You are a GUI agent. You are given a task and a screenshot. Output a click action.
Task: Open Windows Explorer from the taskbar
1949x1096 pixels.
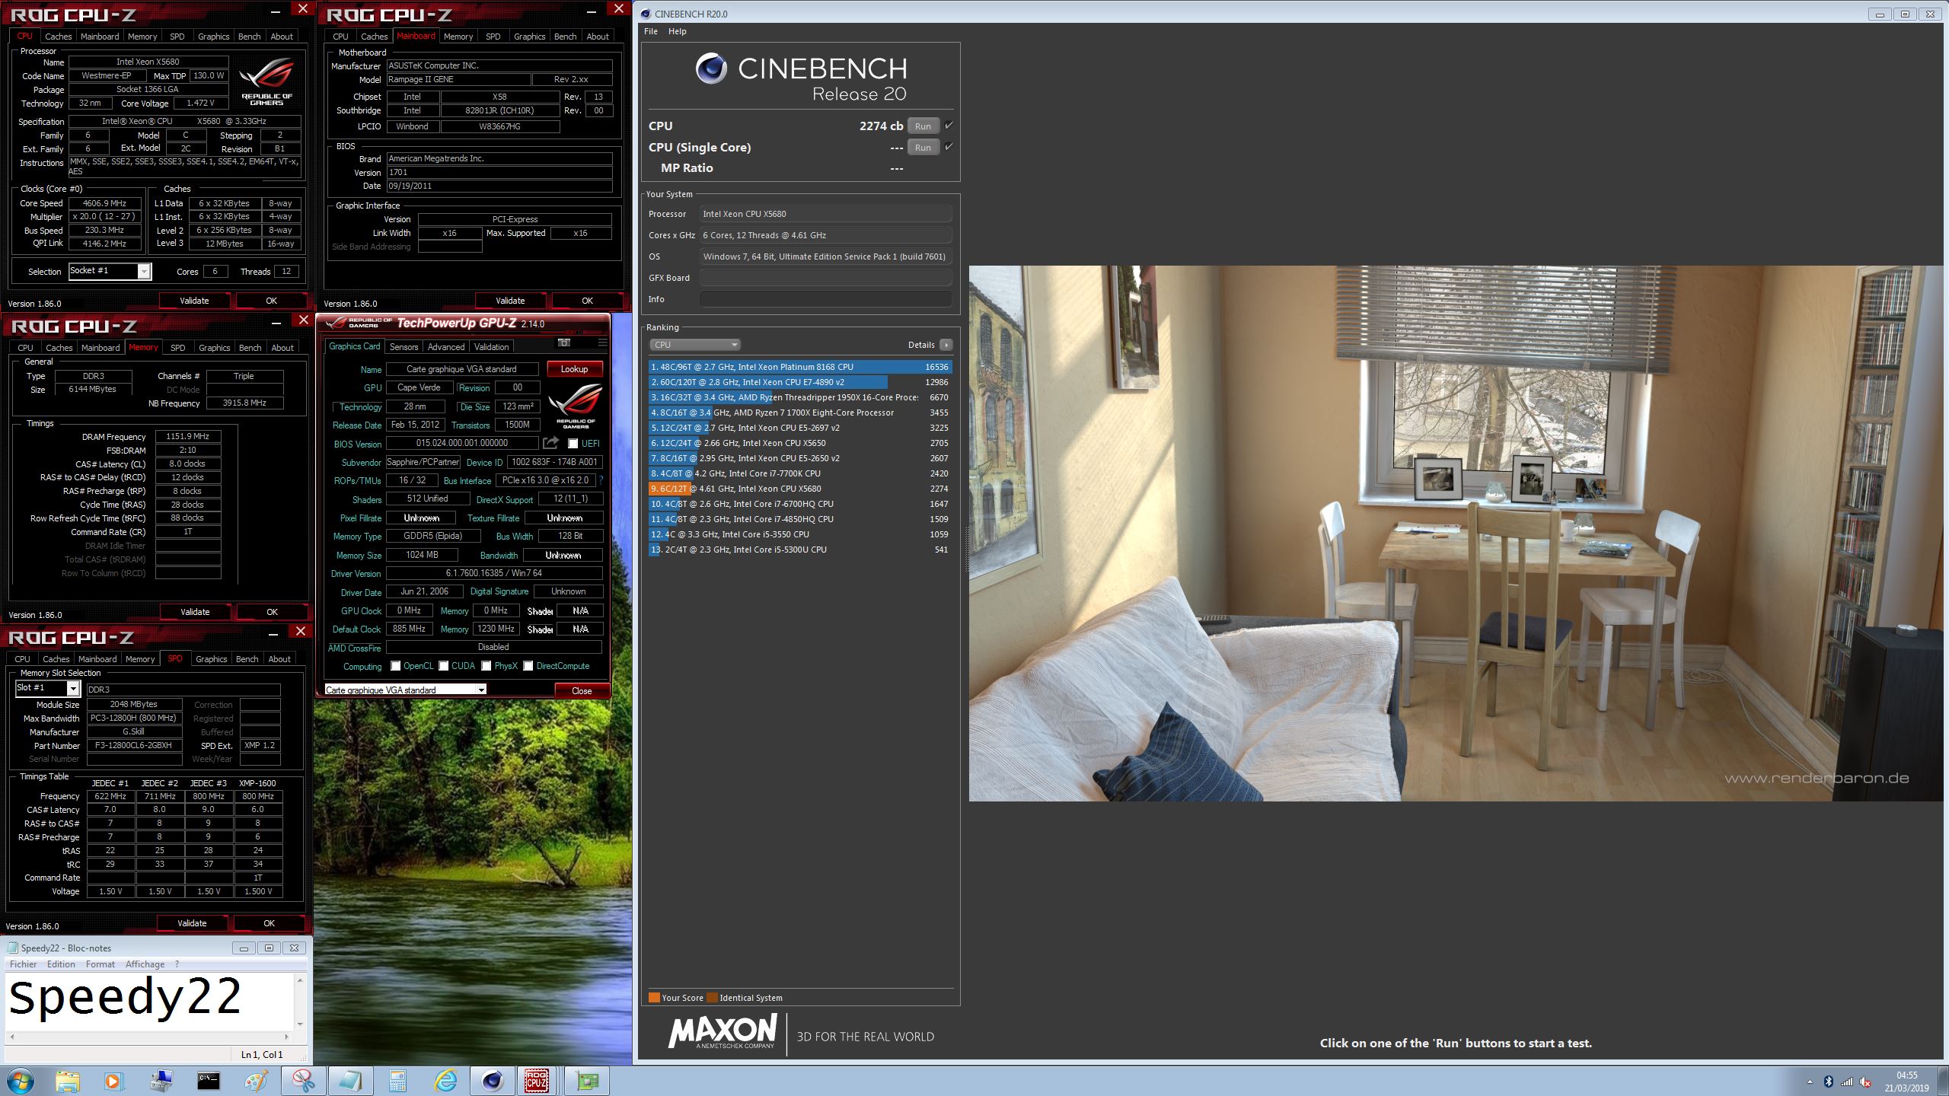click(x=68, y=1081)
